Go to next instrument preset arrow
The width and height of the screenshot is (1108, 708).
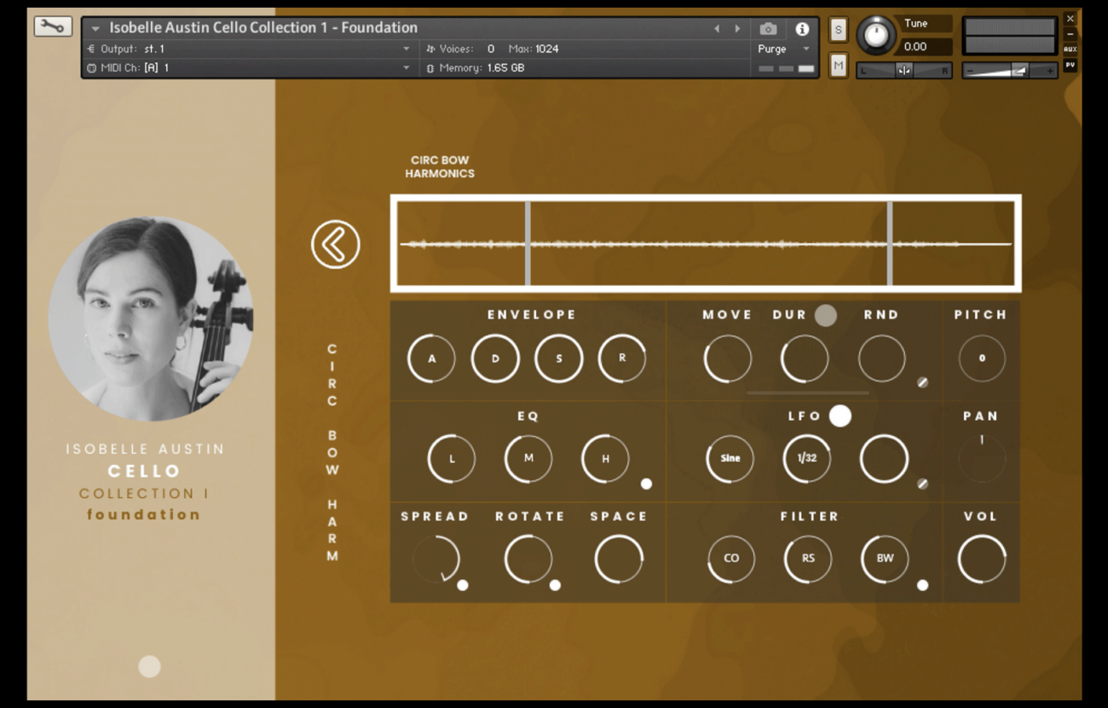pos(737,29)
